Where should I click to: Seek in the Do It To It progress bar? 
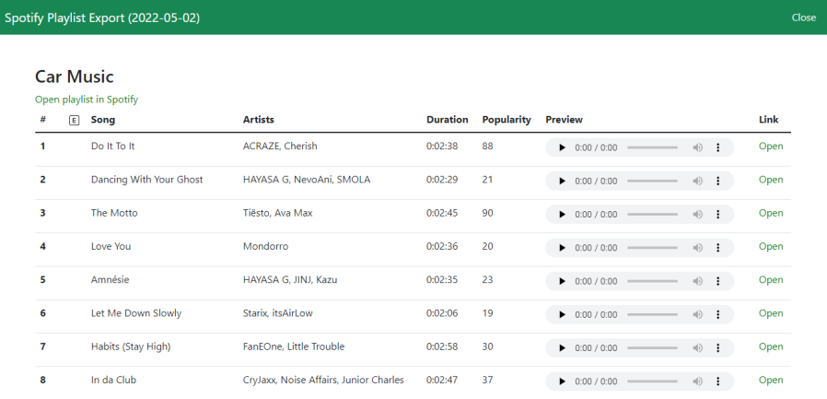coord(652,147)
